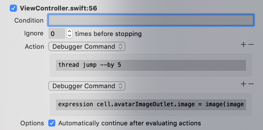Click the Condition label
This screenshot has height=130, width=263.
coord(29,21)
